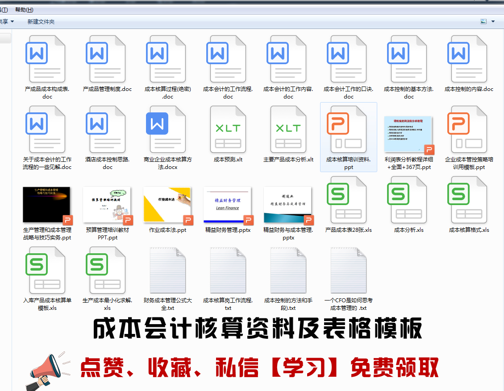The width and height of the screenshot is (504, 391).
Task: Select 成本核算岗工作流程.txt file
Action: tap(228, 271)
